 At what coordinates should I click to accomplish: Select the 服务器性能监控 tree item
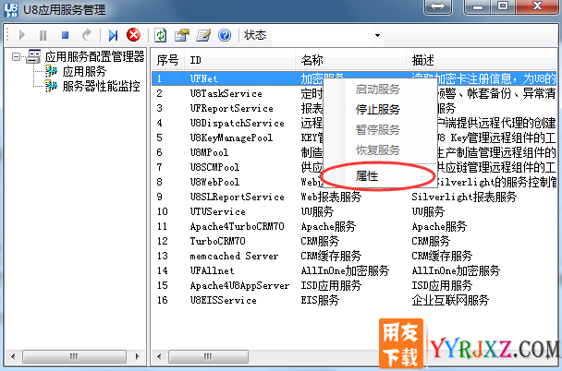click(x=102, y=86)
